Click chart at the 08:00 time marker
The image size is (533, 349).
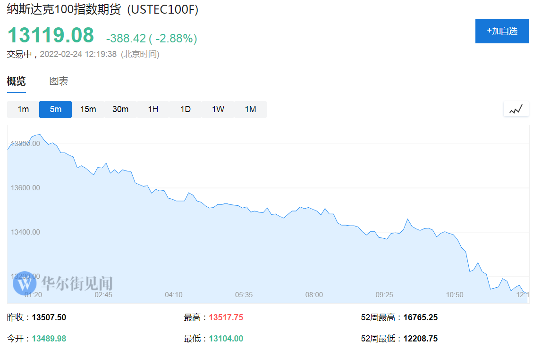(314, 295)
